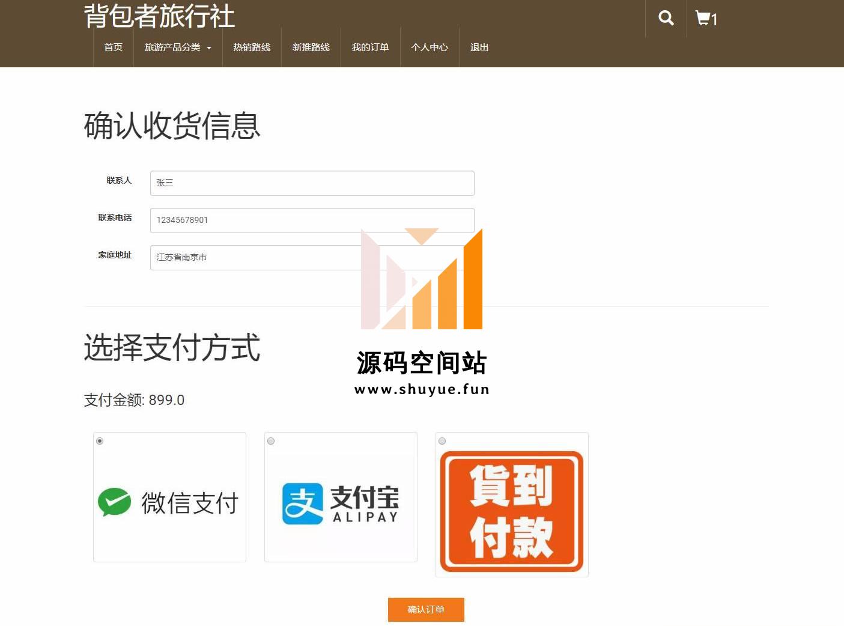Click 退出 to log out
The height and width of the screenshot is (626, 844).
tap(479, 47)
